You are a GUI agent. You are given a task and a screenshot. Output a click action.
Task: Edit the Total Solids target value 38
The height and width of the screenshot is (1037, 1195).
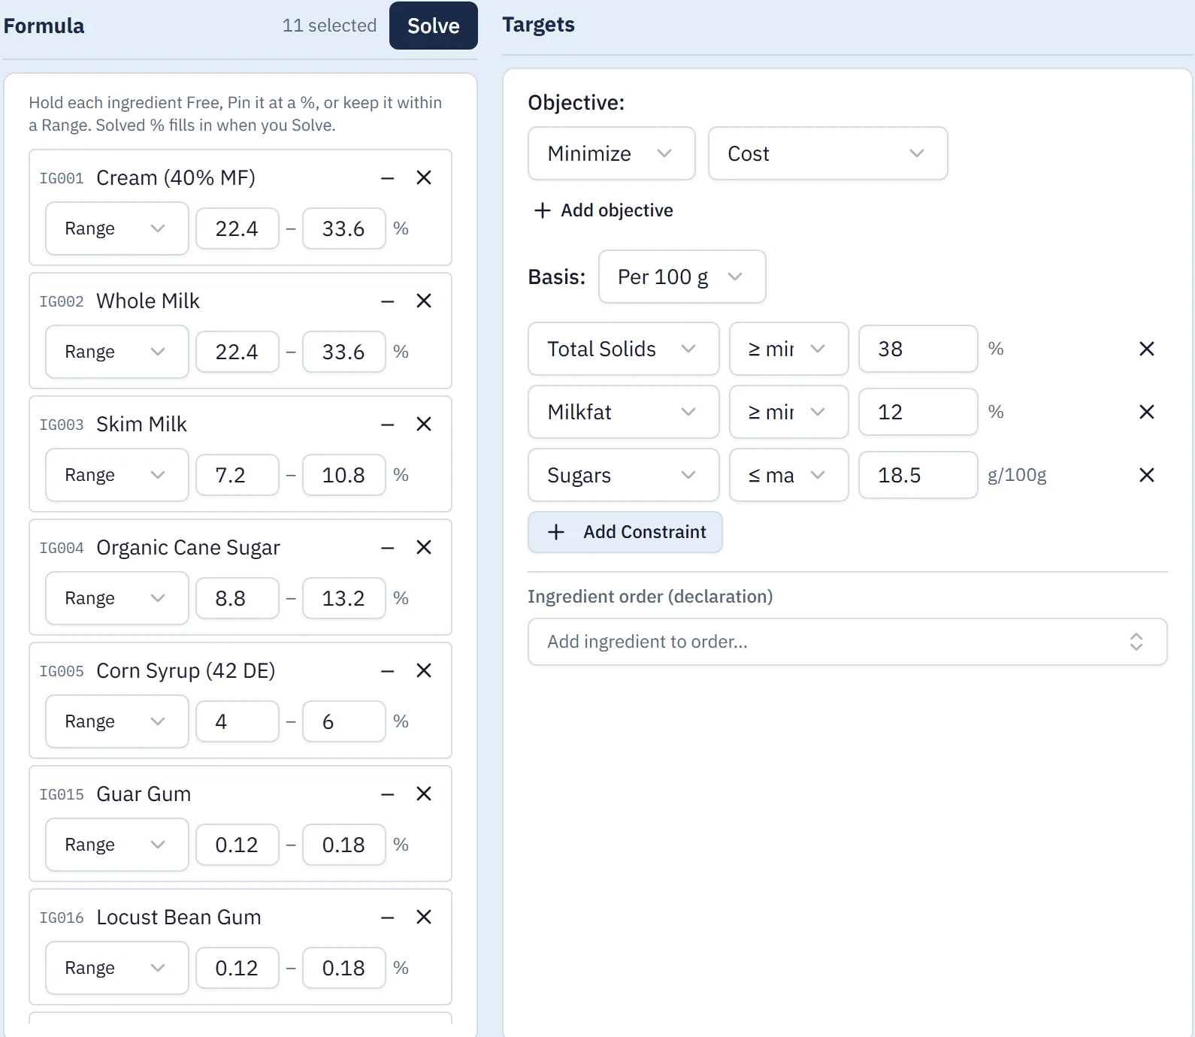918,349
